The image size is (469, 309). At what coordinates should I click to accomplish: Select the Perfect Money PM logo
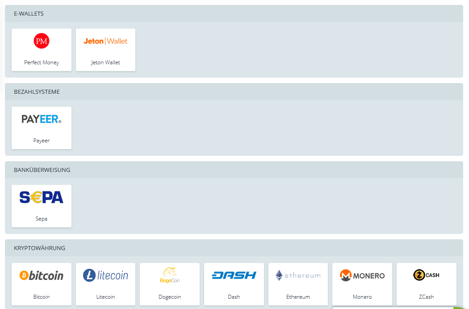pyautogui.click(x=41, y=41)
